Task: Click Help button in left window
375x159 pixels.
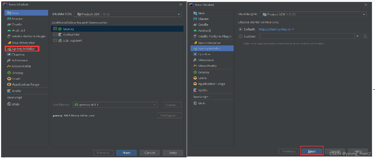Action: [173, 153]
